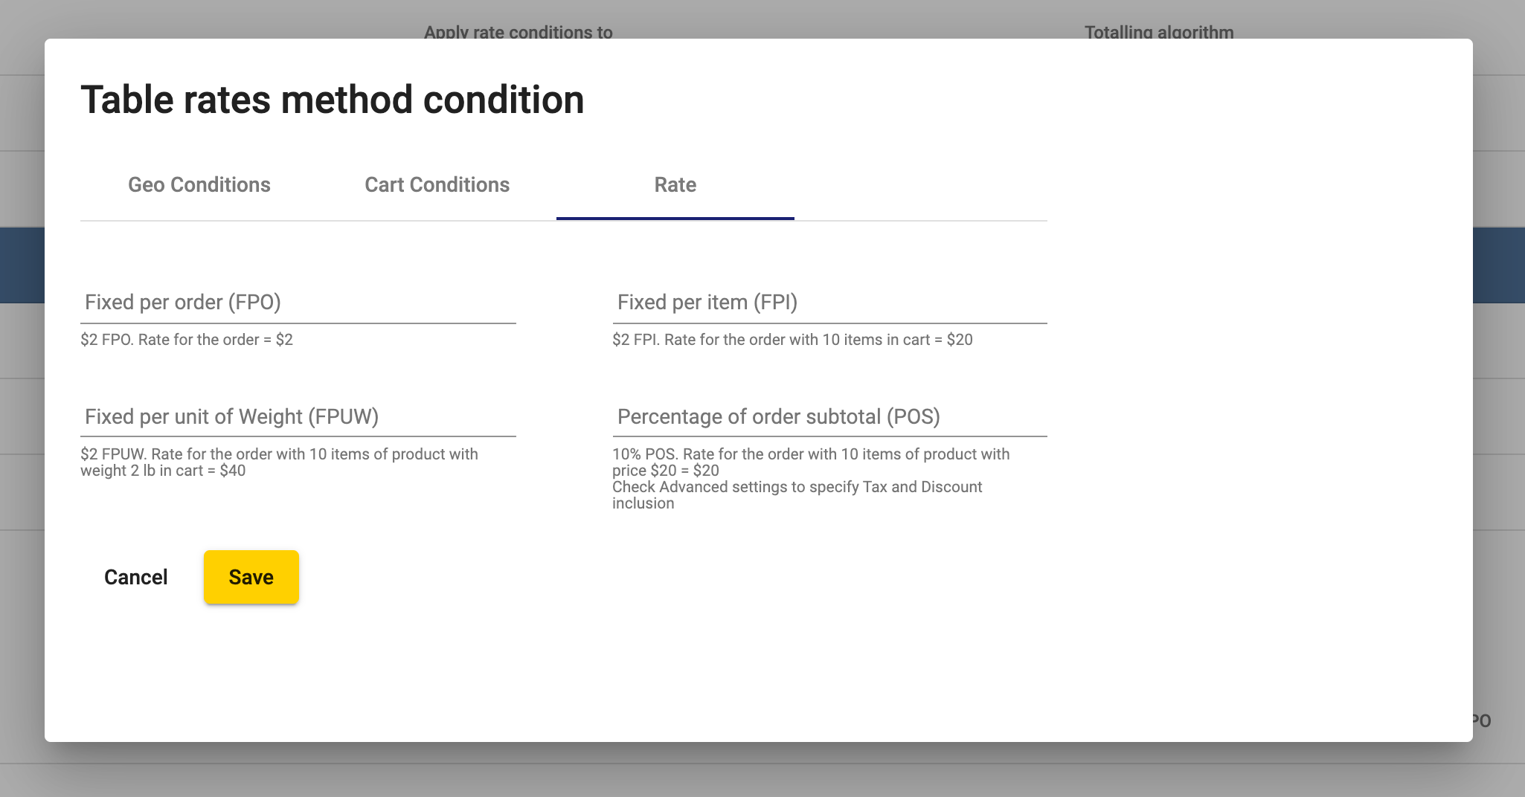Viewport: 1525px width, 797px height.
Task: Click the 'Table rates method condition' heading
Action: [x=332, y=100]
